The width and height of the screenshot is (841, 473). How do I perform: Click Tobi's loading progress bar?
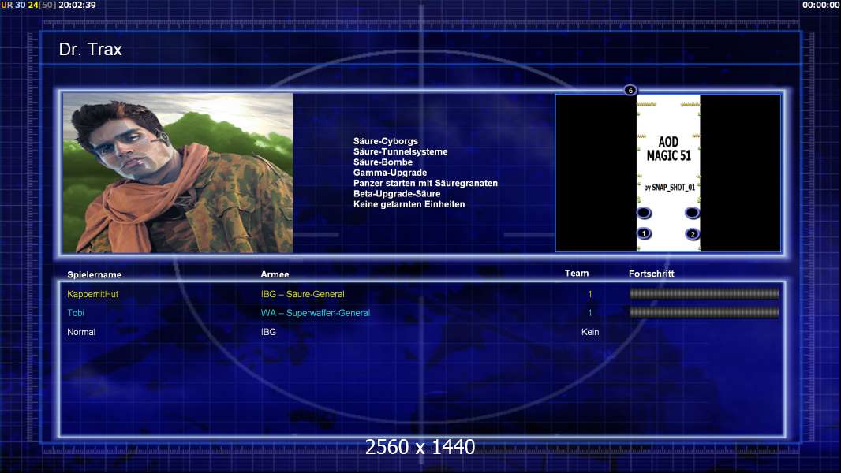[704, 312]
